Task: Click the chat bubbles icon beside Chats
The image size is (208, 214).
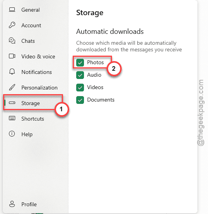Action: pyautogui.click(x=12, y=41)
